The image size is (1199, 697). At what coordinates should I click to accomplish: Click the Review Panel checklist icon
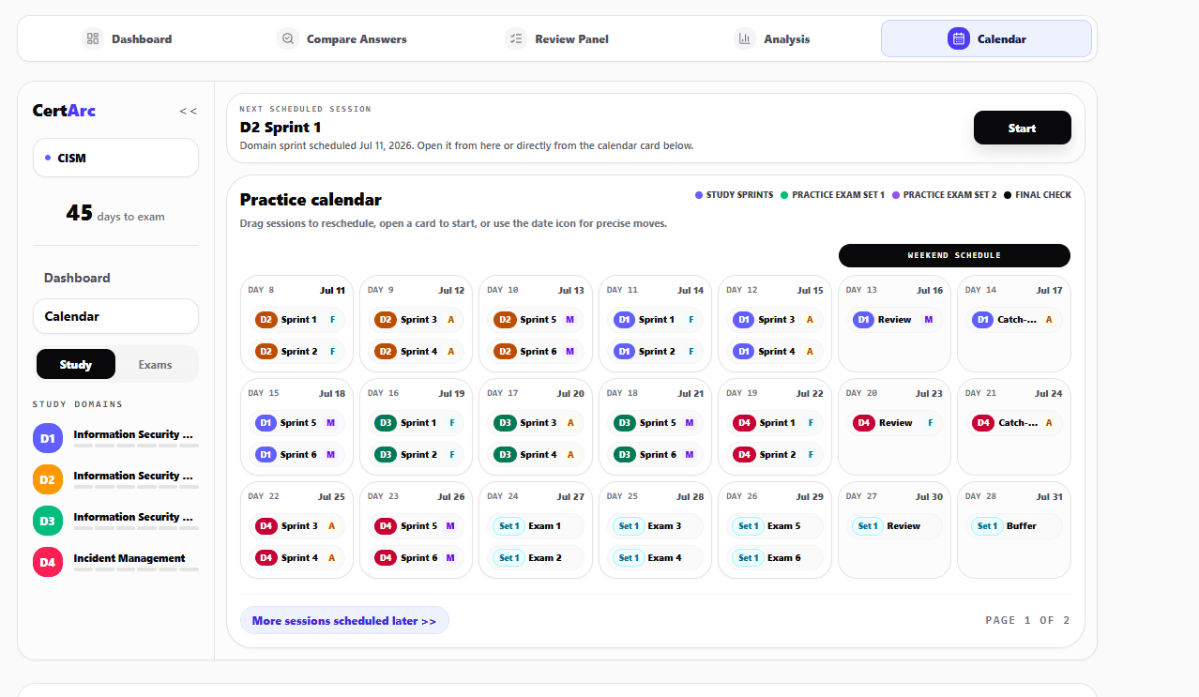click(516, 38)
